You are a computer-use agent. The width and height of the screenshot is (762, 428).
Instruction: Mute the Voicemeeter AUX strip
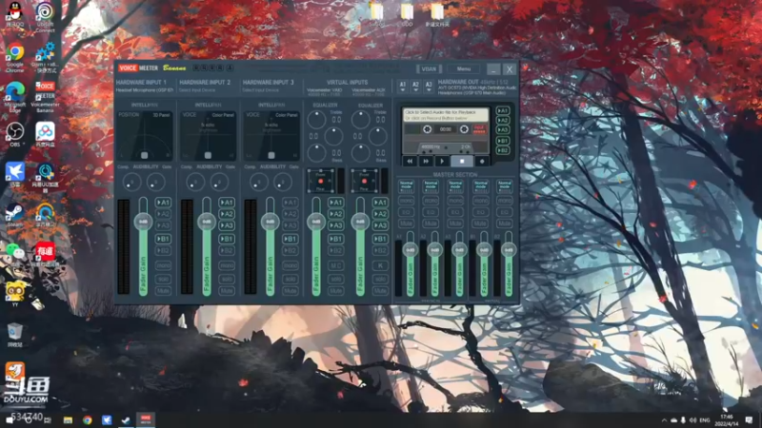point(380,291)
